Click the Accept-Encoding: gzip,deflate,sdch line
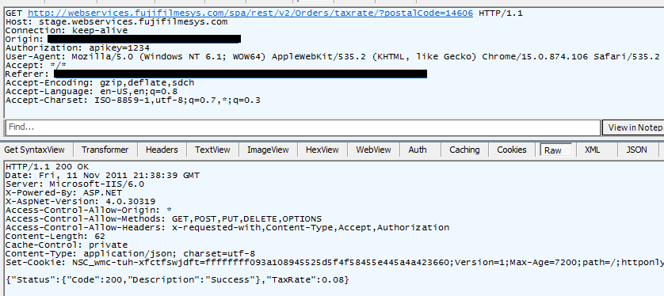The image size is (664, 296). coord(100,83)
